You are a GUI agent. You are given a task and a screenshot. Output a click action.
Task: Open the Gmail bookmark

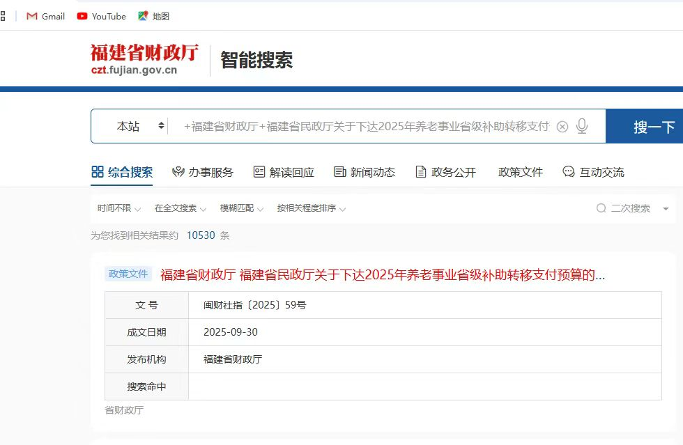(45, 16)
